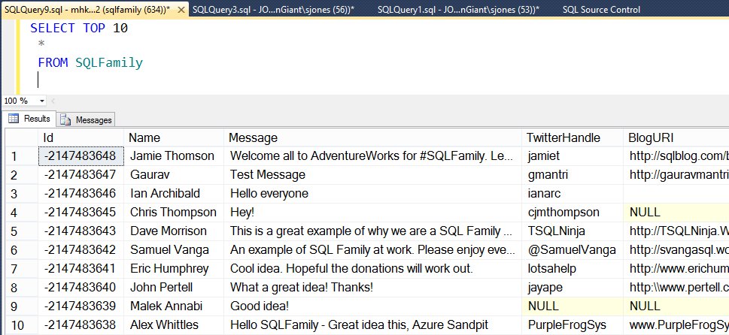Screen dimensions: 729x335
Task: Switch to the SQLQuery3.sql tab
Action: pyautogui.click(x=272, y=10)
